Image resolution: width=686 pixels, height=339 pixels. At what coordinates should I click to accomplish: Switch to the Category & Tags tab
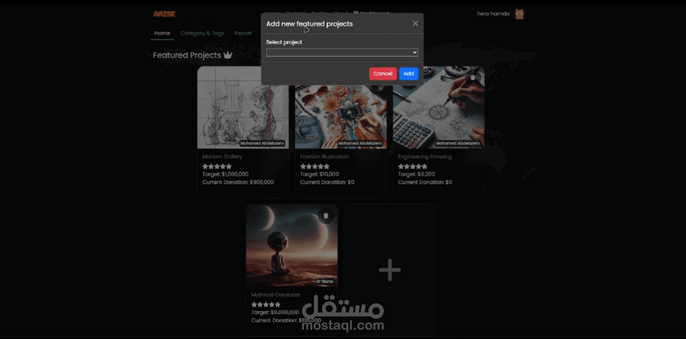[x=202, y=33]
